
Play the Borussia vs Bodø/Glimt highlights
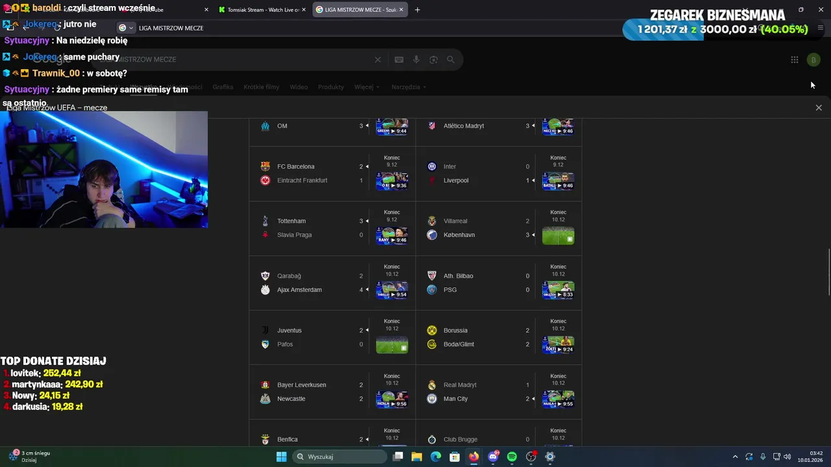(x=558, y=344)
